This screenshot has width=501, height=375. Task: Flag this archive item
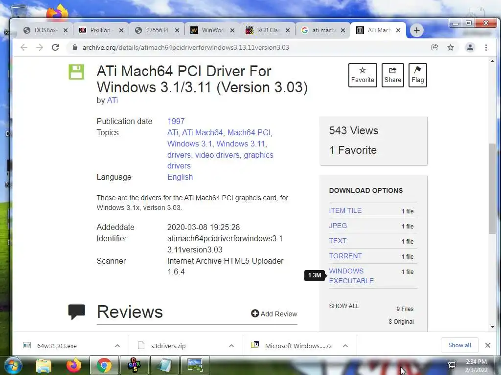click(418, 75)
